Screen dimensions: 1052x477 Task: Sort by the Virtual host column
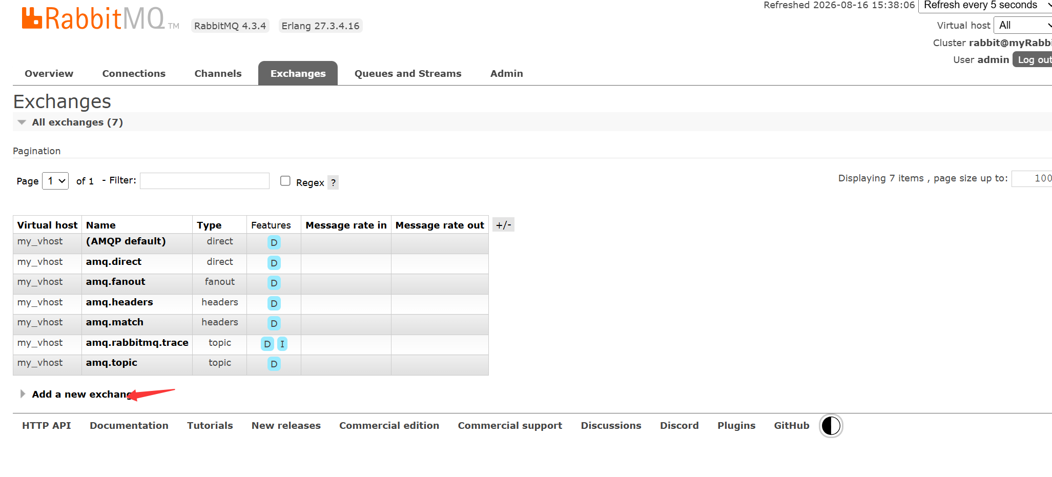[48, 225]
